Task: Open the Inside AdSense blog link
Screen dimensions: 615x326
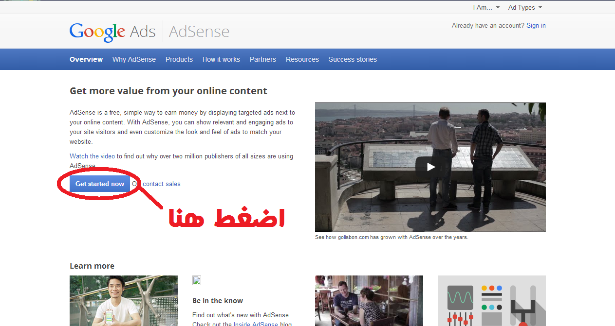Action: (x=256, y=324)
